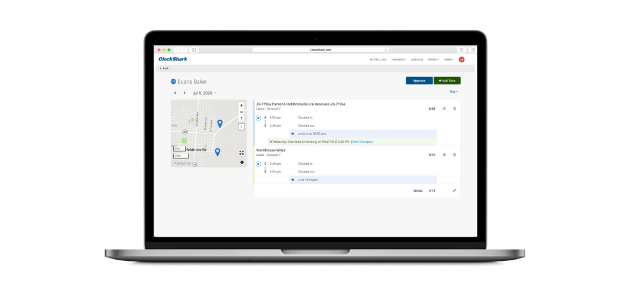Click location pin next to Warehouse 2:48 pm clock in
Viewport: 630px width, 300px height.
265,164
